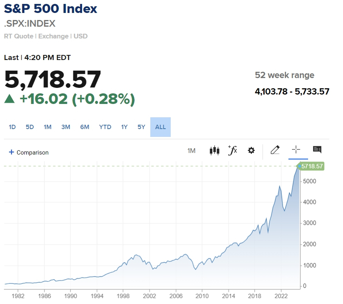Click the S&P 500 Index title
The image size is (343, 304).
point(51,9)
